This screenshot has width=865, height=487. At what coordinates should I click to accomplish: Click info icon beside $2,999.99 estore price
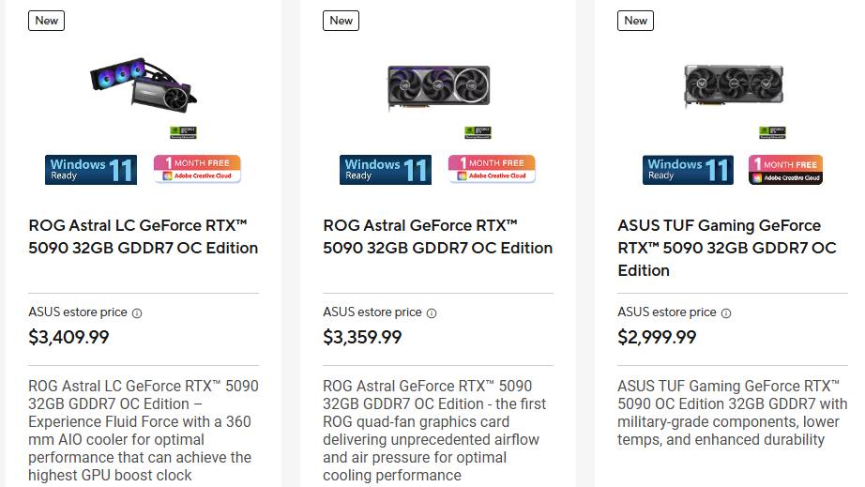726,313
